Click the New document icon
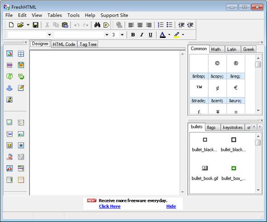The width and height of the screenshot is (267, 222). (x=11, y=25)
